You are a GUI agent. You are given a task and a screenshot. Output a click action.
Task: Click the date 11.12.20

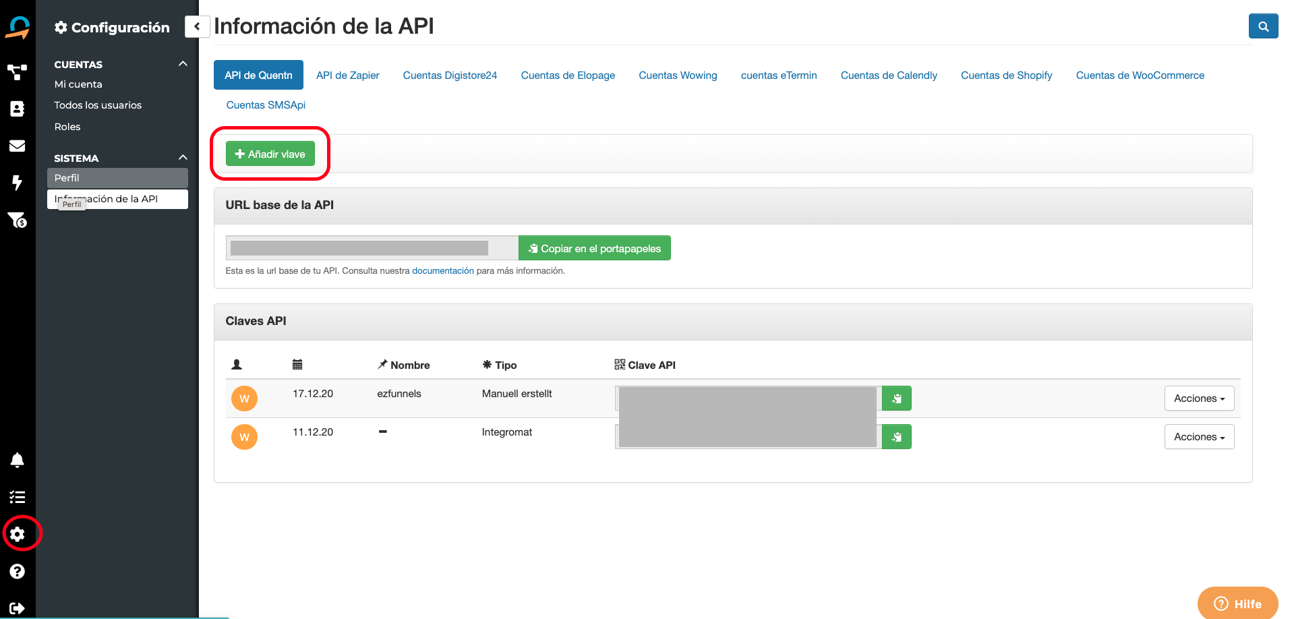(x=313, y=432)
